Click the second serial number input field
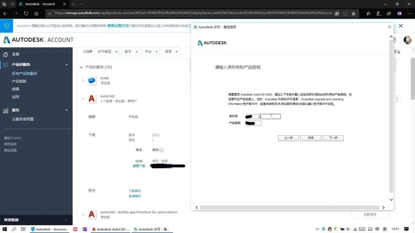The width and height of the screenshot is (415, 233). pos(270,116)
